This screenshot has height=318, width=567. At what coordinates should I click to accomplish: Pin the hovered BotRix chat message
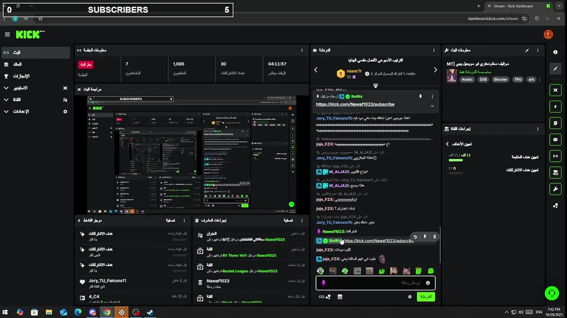[x=425, y=237]
